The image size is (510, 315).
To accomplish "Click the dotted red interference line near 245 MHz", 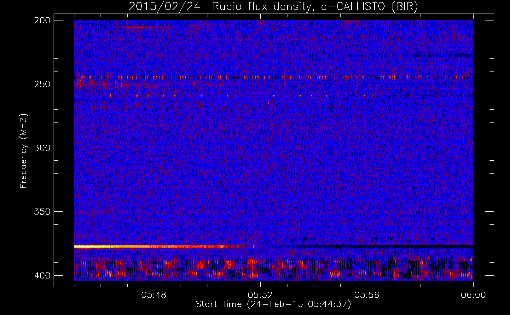I will point(274,77).
